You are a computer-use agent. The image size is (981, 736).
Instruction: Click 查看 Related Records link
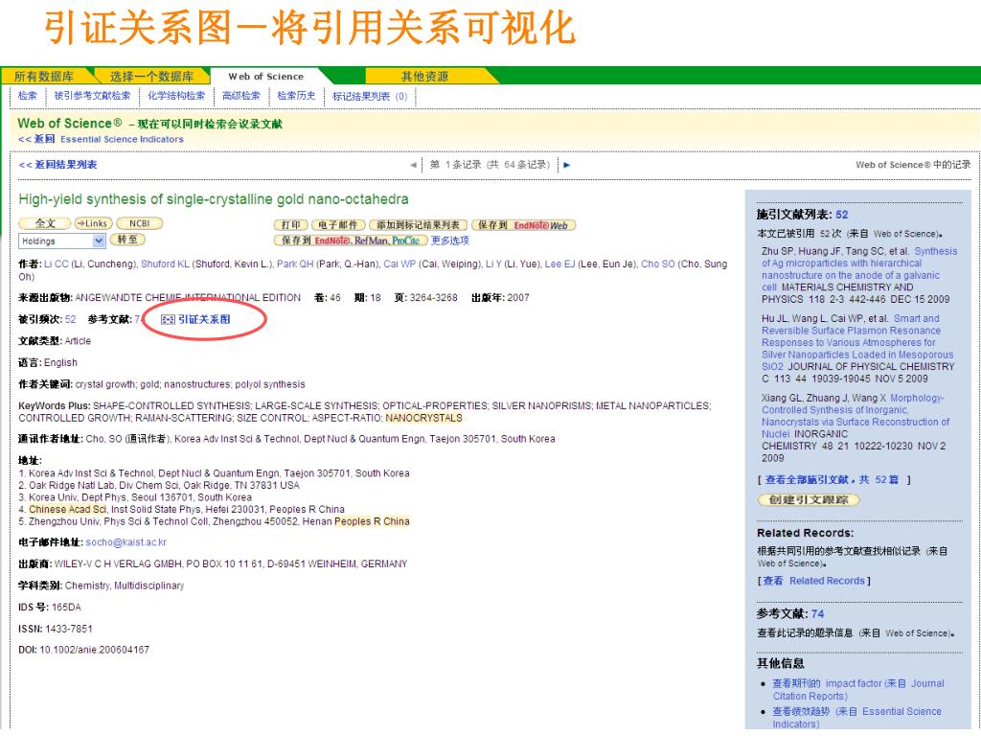click(814, 582)
